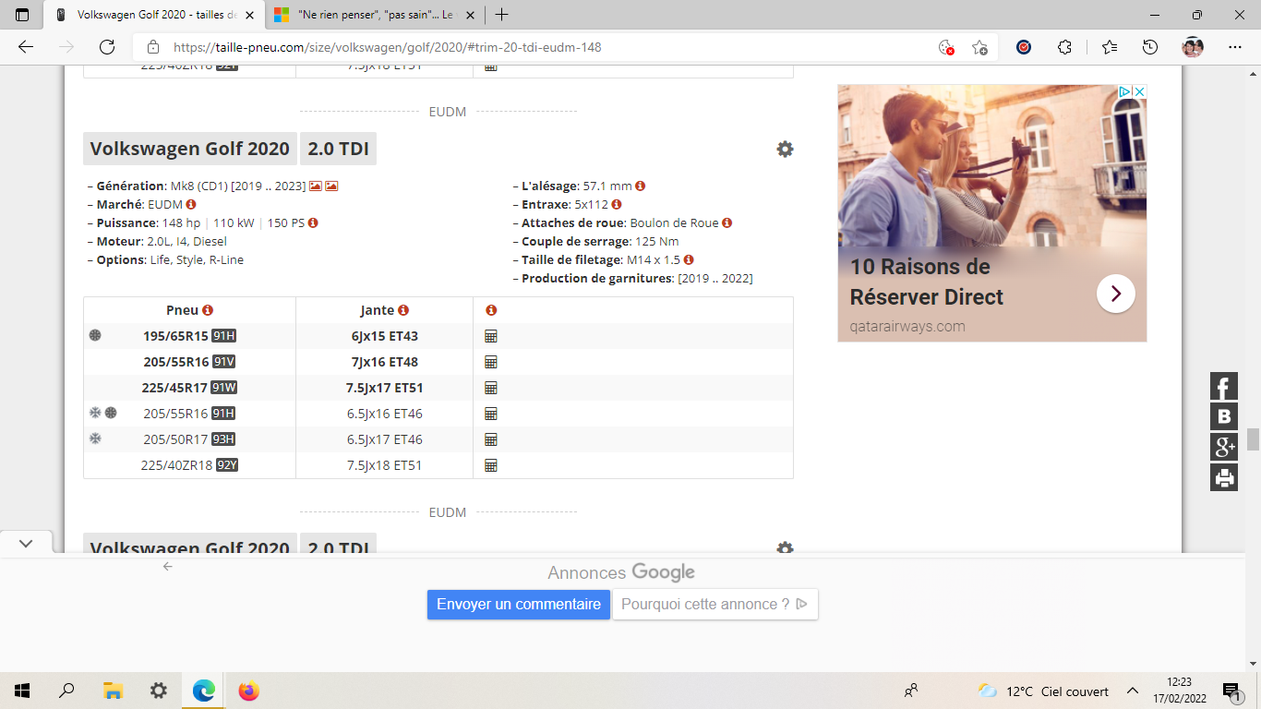Click the info icon beside L'alésage 57.1 mm
The width and height of the screenshot is (1261, 709).
[x=640, y=186]
